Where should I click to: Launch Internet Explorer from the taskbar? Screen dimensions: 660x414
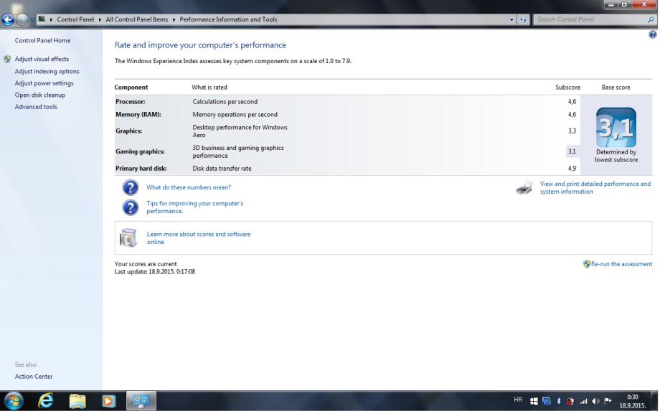point(45,401)
